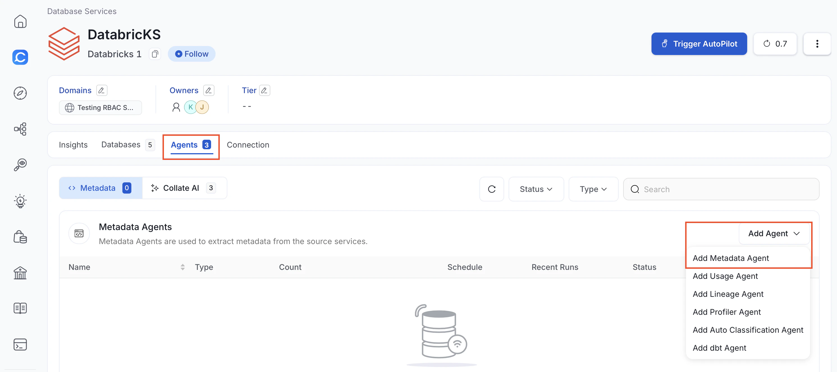This screenshot has width=837, height=372.
Task: Open the three-dot more options menu
Action: coord(817,44)
